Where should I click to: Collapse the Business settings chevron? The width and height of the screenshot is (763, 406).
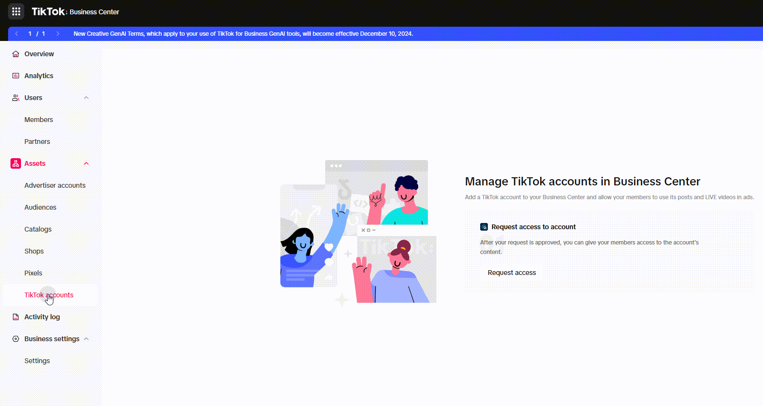(86, 339)
